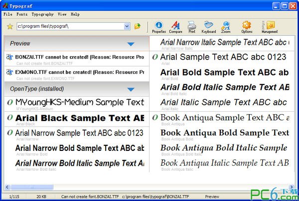Click status bar path ending in BONZAI.TTF
This screenshot has height=201, width=299.
coord(155,197)
